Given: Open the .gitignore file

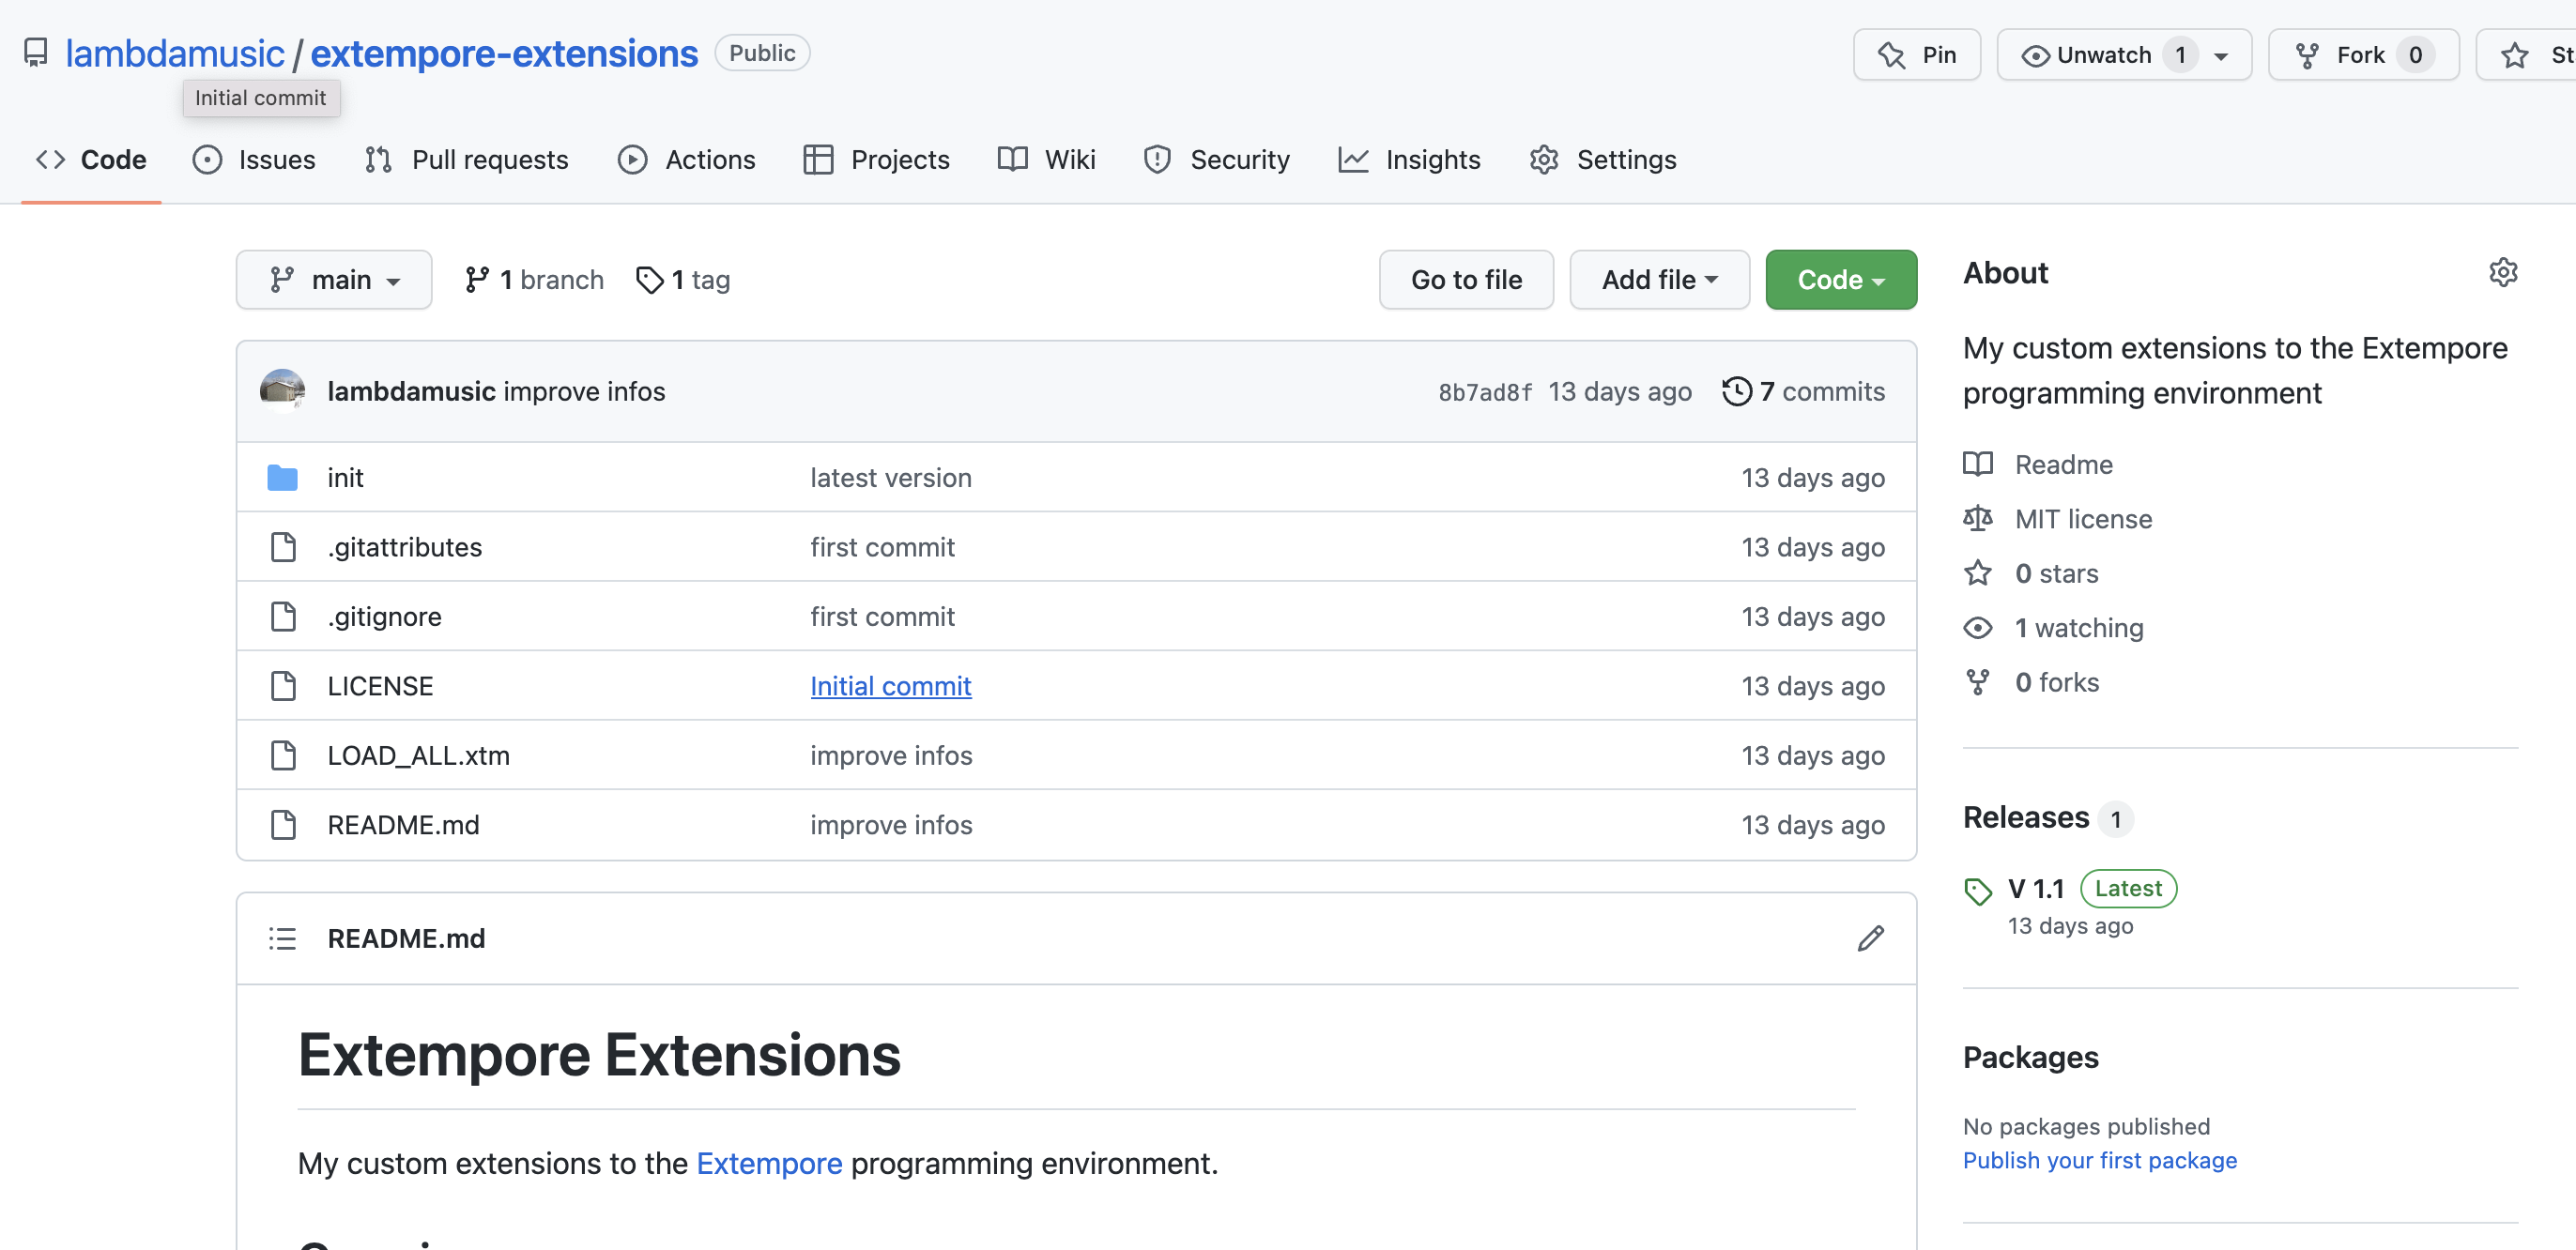Looking at the screenshot, I should [385, 617].
